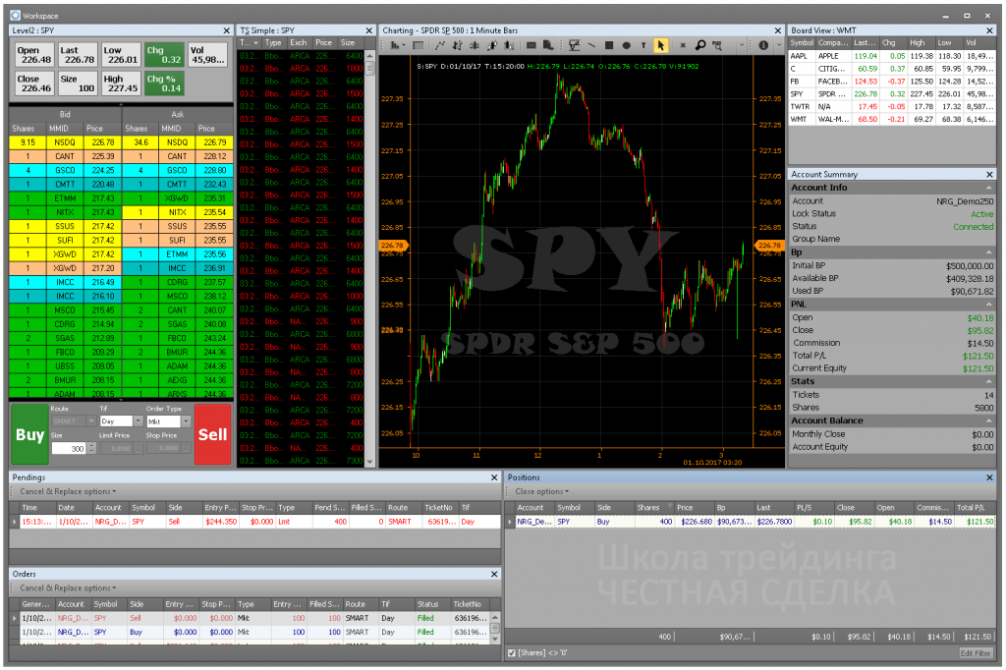The width and height of the screenshot is (1006, 670).
Task: Close the Board View : WMT panel
Action: point(989,30)
